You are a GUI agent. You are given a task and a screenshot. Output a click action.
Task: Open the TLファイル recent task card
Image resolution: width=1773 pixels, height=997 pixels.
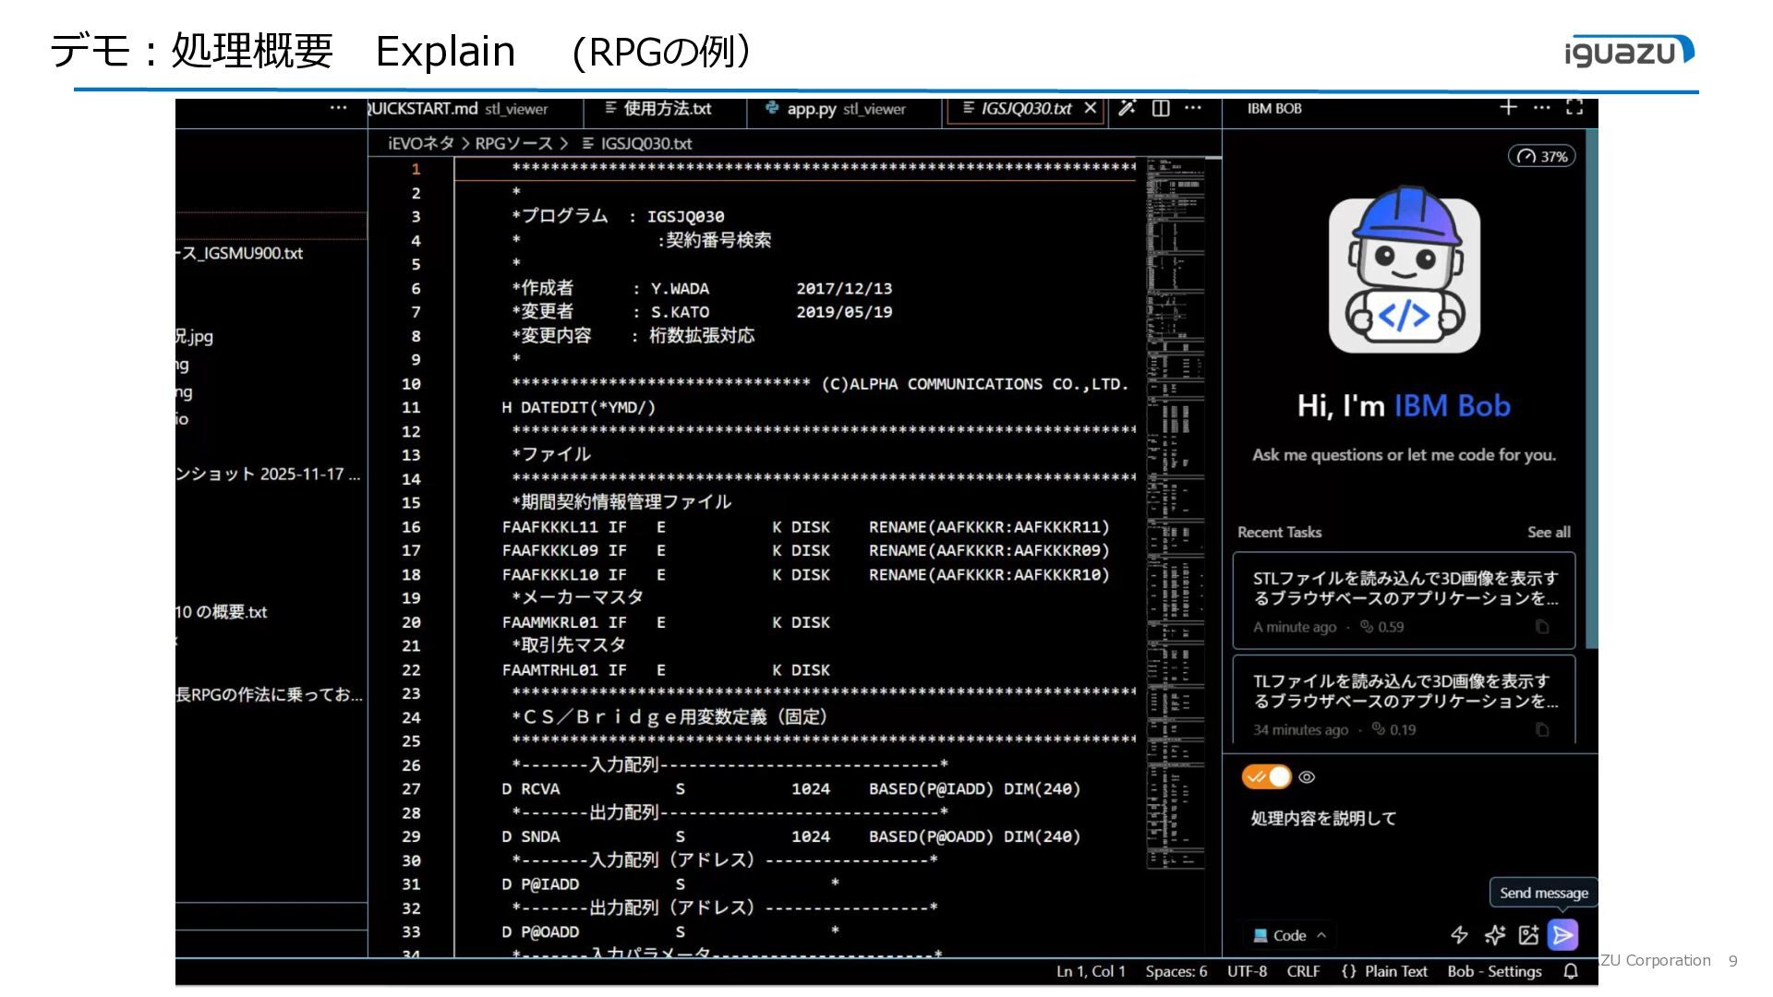(x=1404, y=699)
